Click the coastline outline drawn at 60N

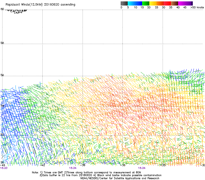[16, 11]
